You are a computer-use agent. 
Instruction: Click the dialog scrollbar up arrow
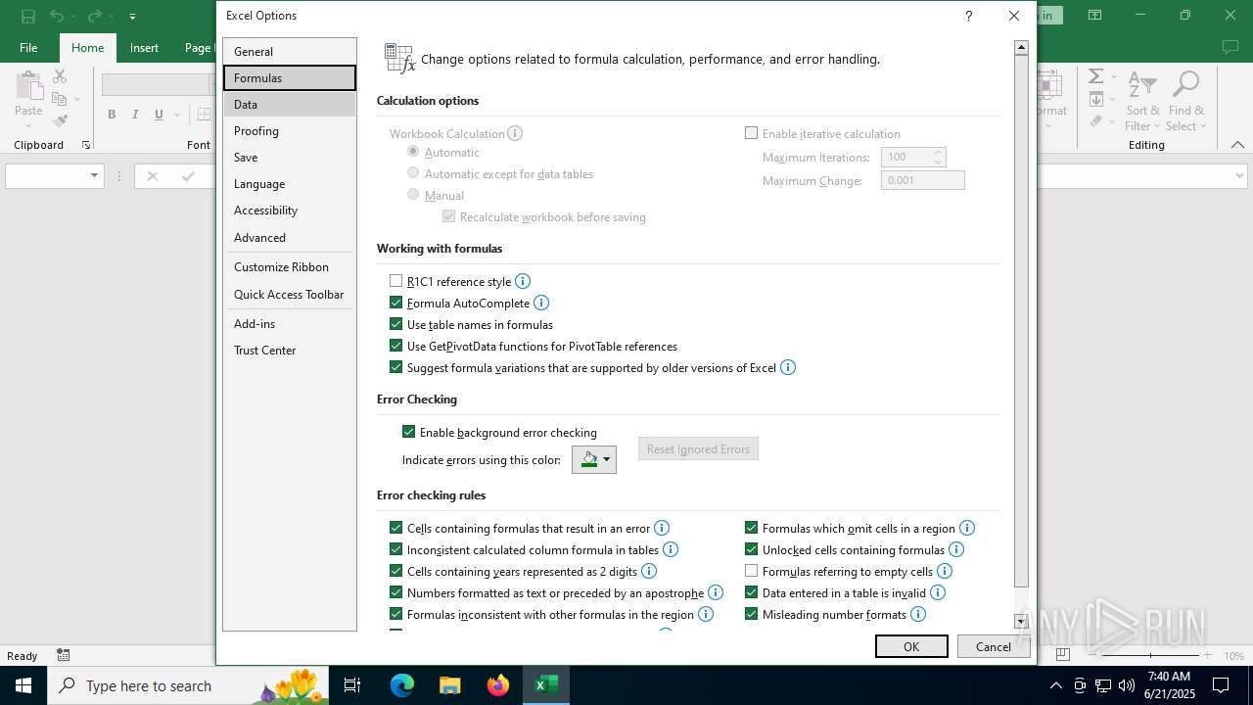1021,47
